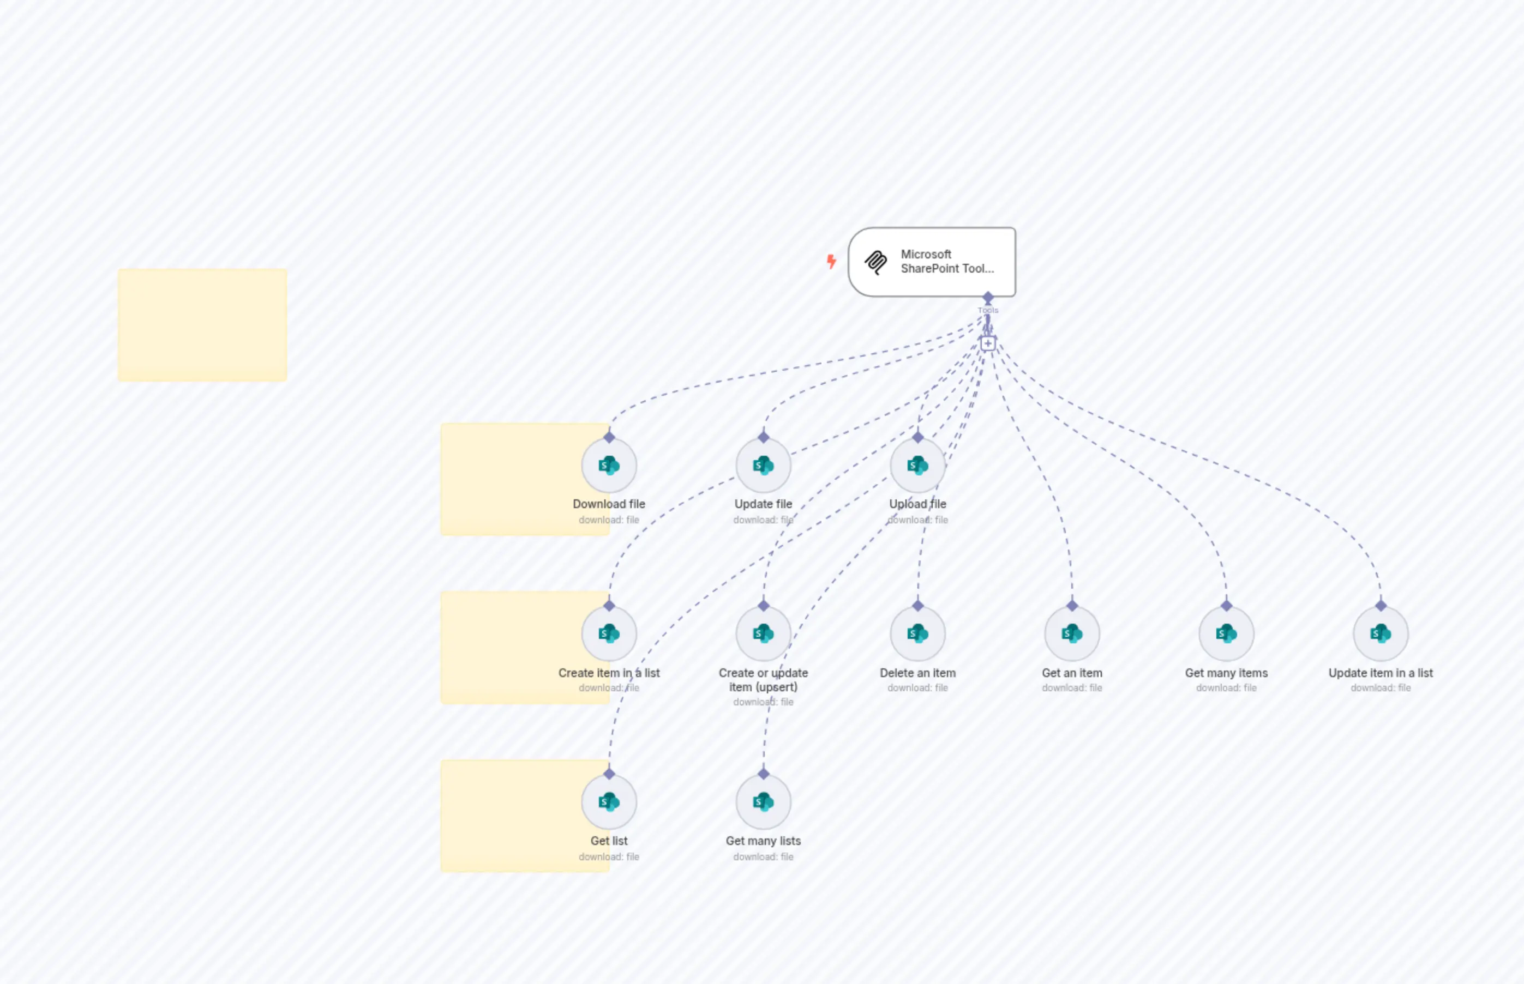This screenshot has width=1524, height=984.
Task: Click the Get many lists node icon
Action: (x=763, y=801)
